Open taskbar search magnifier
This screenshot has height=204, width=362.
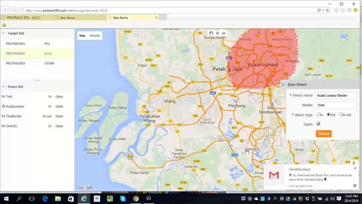(x=19, y=198)
